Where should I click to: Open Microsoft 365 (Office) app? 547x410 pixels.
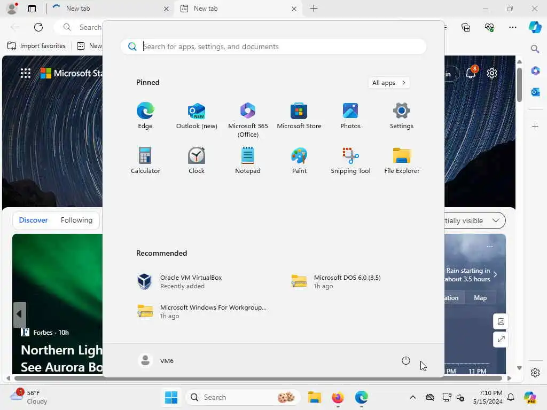[x=248, y=120]
